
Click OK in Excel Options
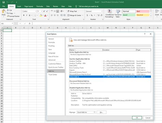click(x=137, y=118)
